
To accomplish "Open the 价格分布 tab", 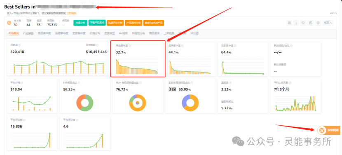I will (x=95, y=33).
